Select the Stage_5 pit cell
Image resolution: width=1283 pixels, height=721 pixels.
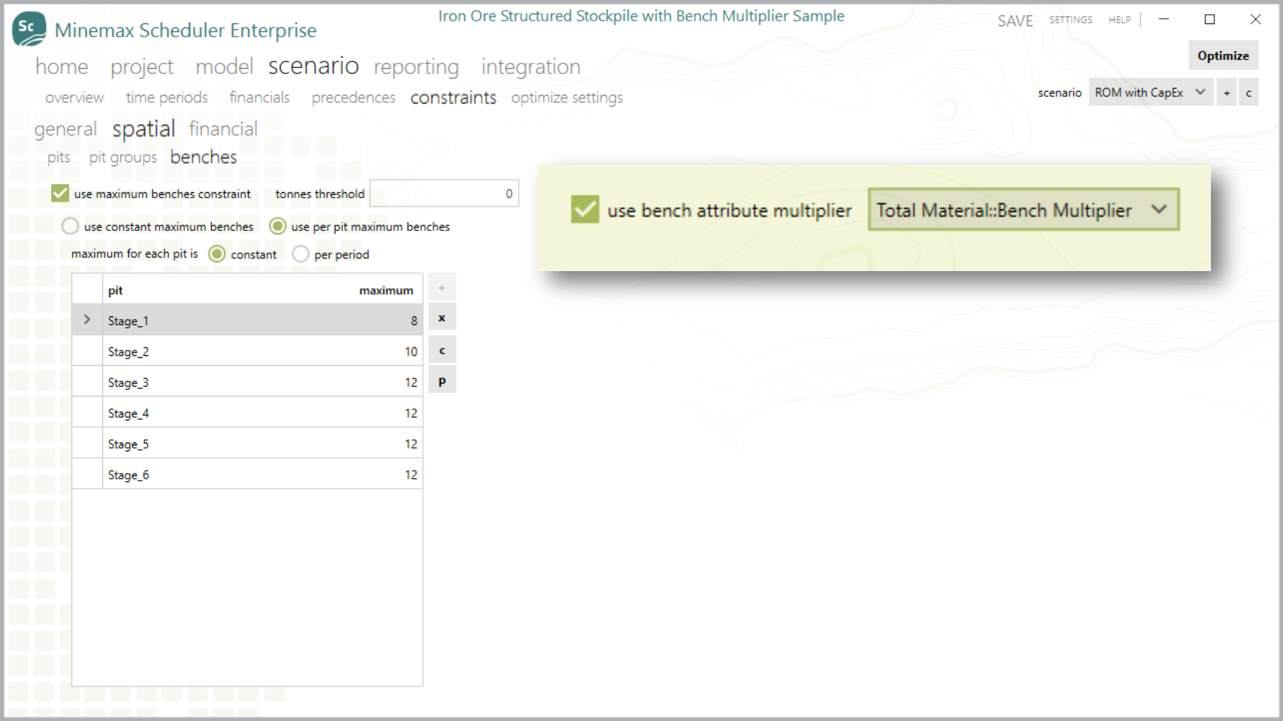coord(128,443)
